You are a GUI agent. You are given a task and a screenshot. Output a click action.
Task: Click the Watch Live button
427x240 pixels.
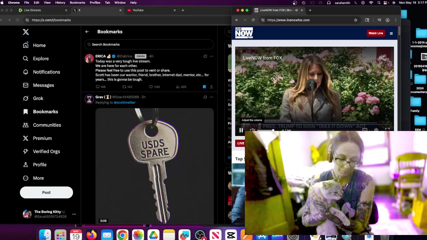376,33
